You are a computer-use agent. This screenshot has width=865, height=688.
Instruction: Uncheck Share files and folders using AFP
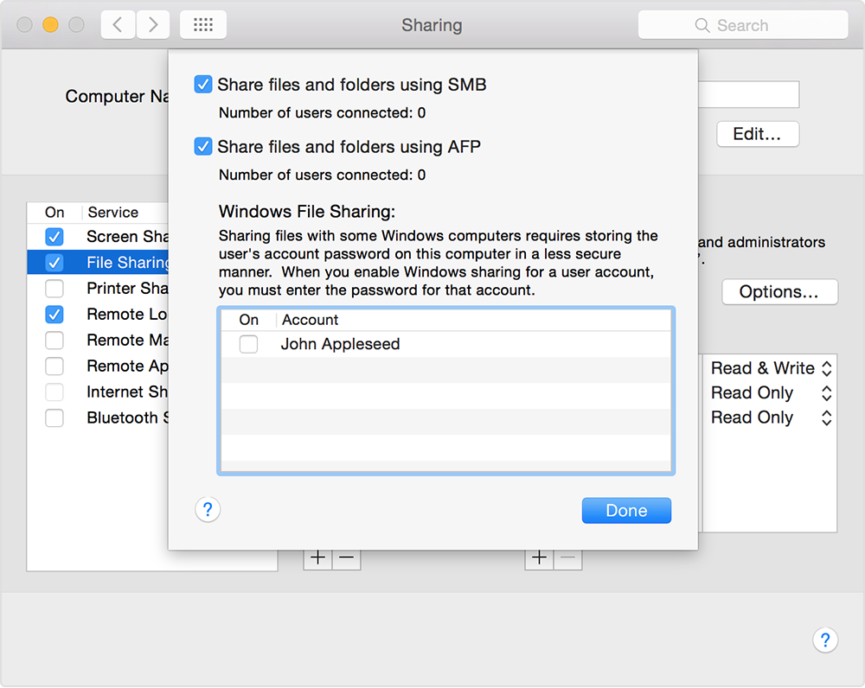(x=203, y=147)
